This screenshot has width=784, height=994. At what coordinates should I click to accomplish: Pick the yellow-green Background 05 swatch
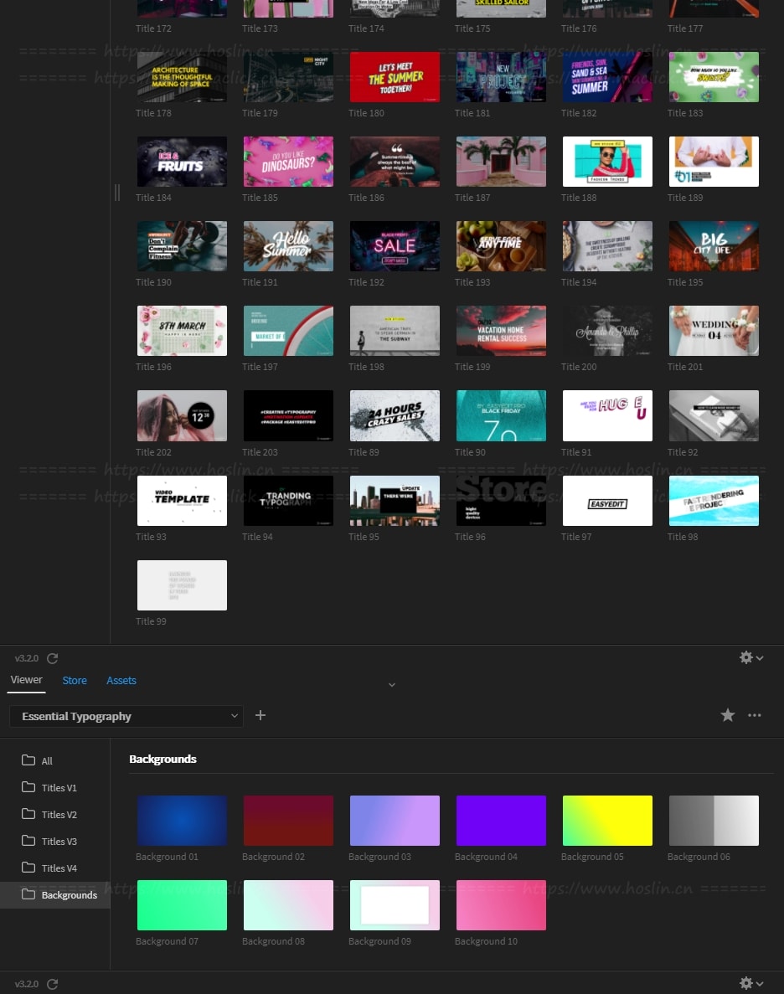pos(606,821)
